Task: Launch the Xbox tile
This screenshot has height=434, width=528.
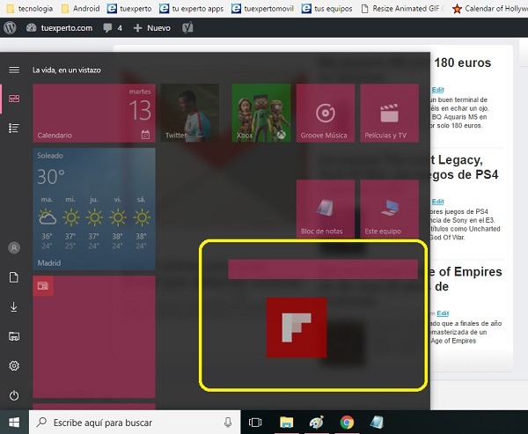Action: pyautogui.click(x=261, y=113)
